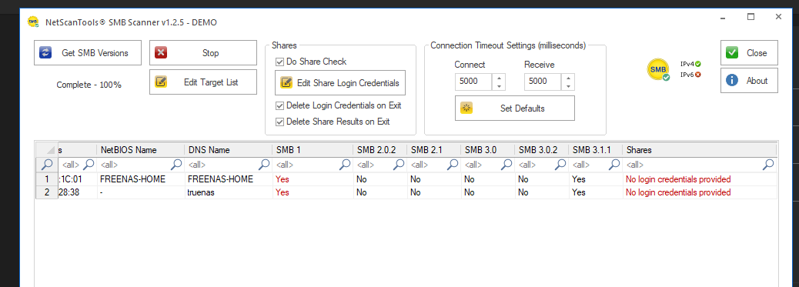
Task: Click search icon in SMB 3.1.1 filter
Action: click(614, 164)
